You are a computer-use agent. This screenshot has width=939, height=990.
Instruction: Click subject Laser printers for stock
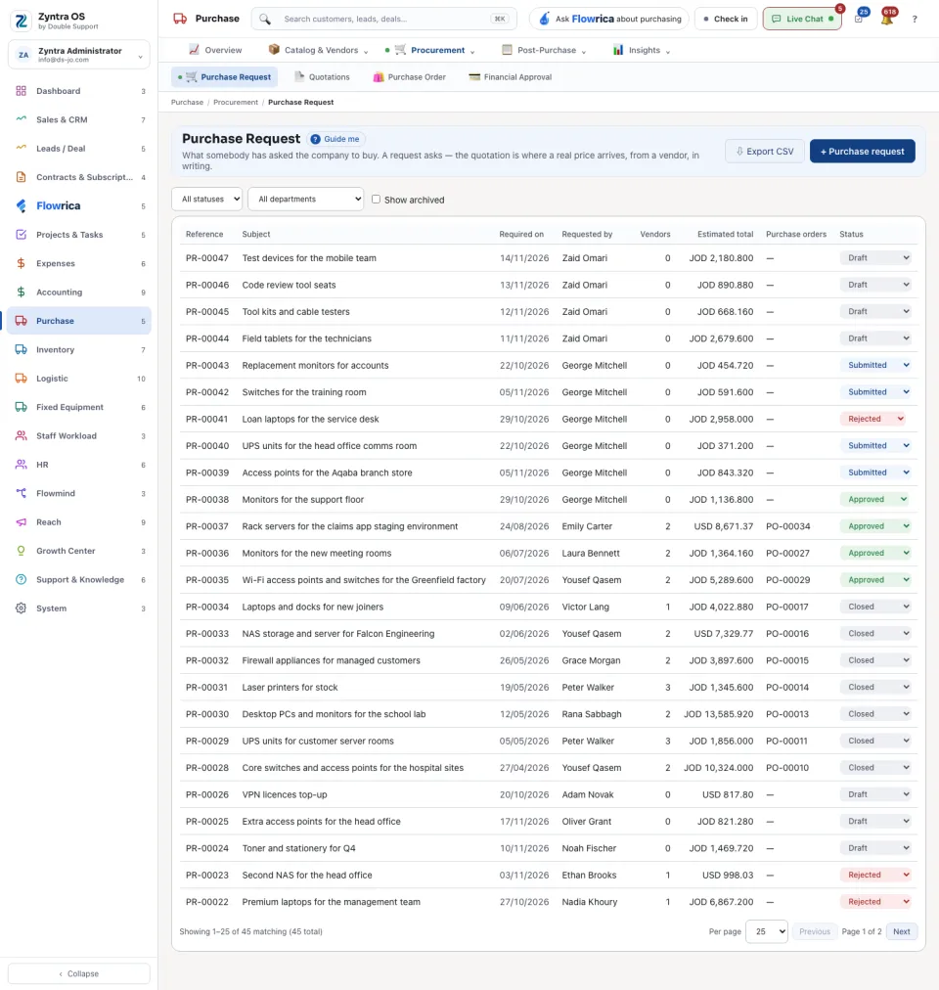pyautogui.click(x=290, y=688)
